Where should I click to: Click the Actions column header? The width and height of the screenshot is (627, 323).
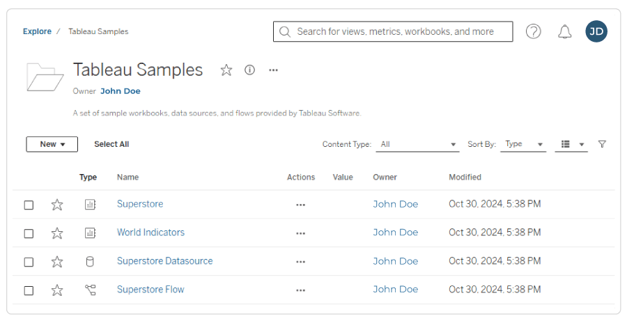301,177
